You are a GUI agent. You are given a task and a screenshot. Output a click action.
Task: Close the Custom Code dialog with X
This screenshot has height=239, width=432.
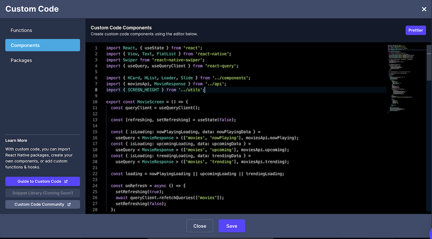coord(424,9)
